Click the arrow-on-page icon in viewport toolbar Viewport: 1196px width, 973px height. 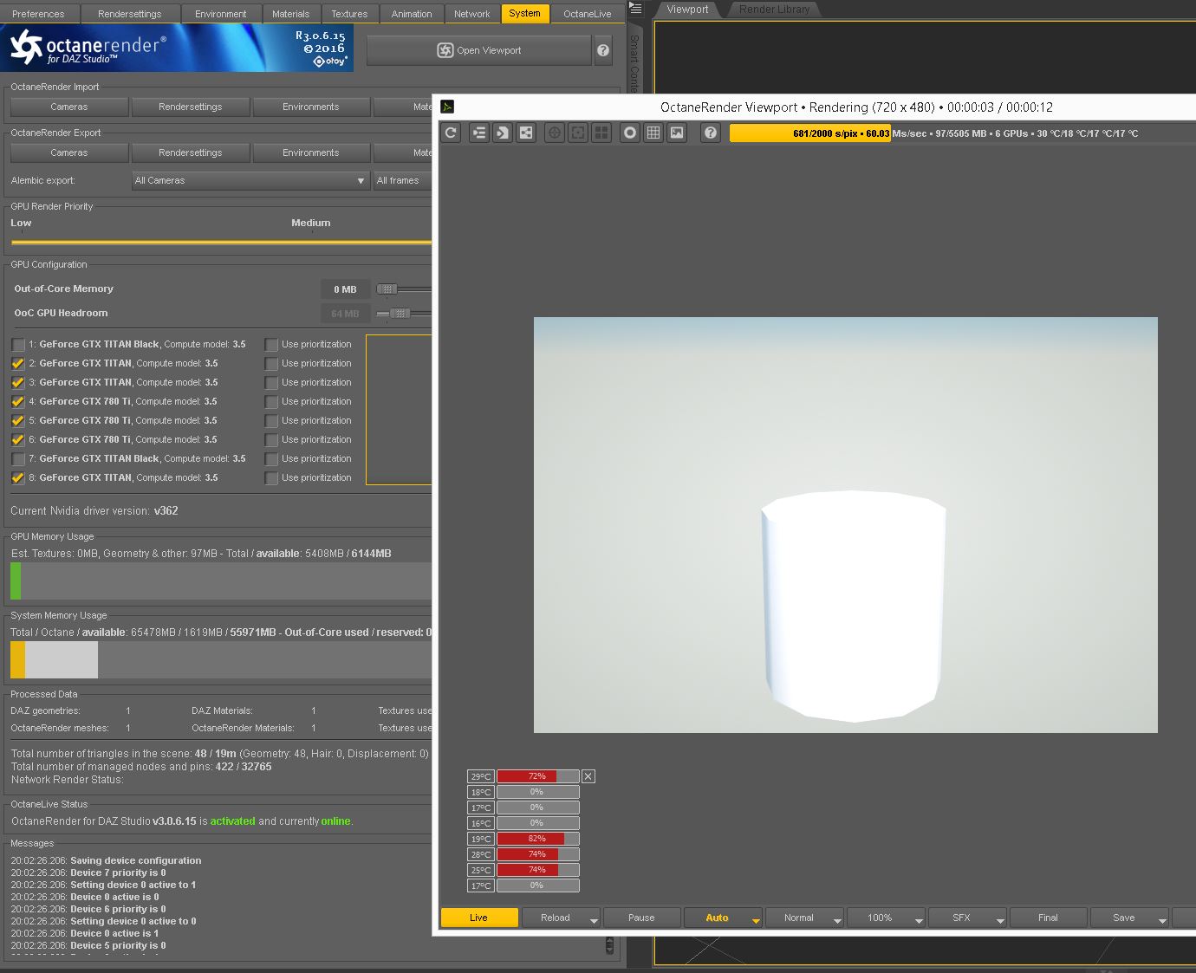click(502, 133)
